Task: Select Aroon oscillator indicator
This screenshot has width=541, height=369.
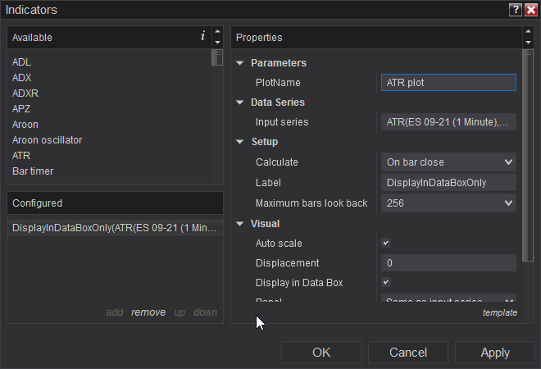Action: pos(47,140)
